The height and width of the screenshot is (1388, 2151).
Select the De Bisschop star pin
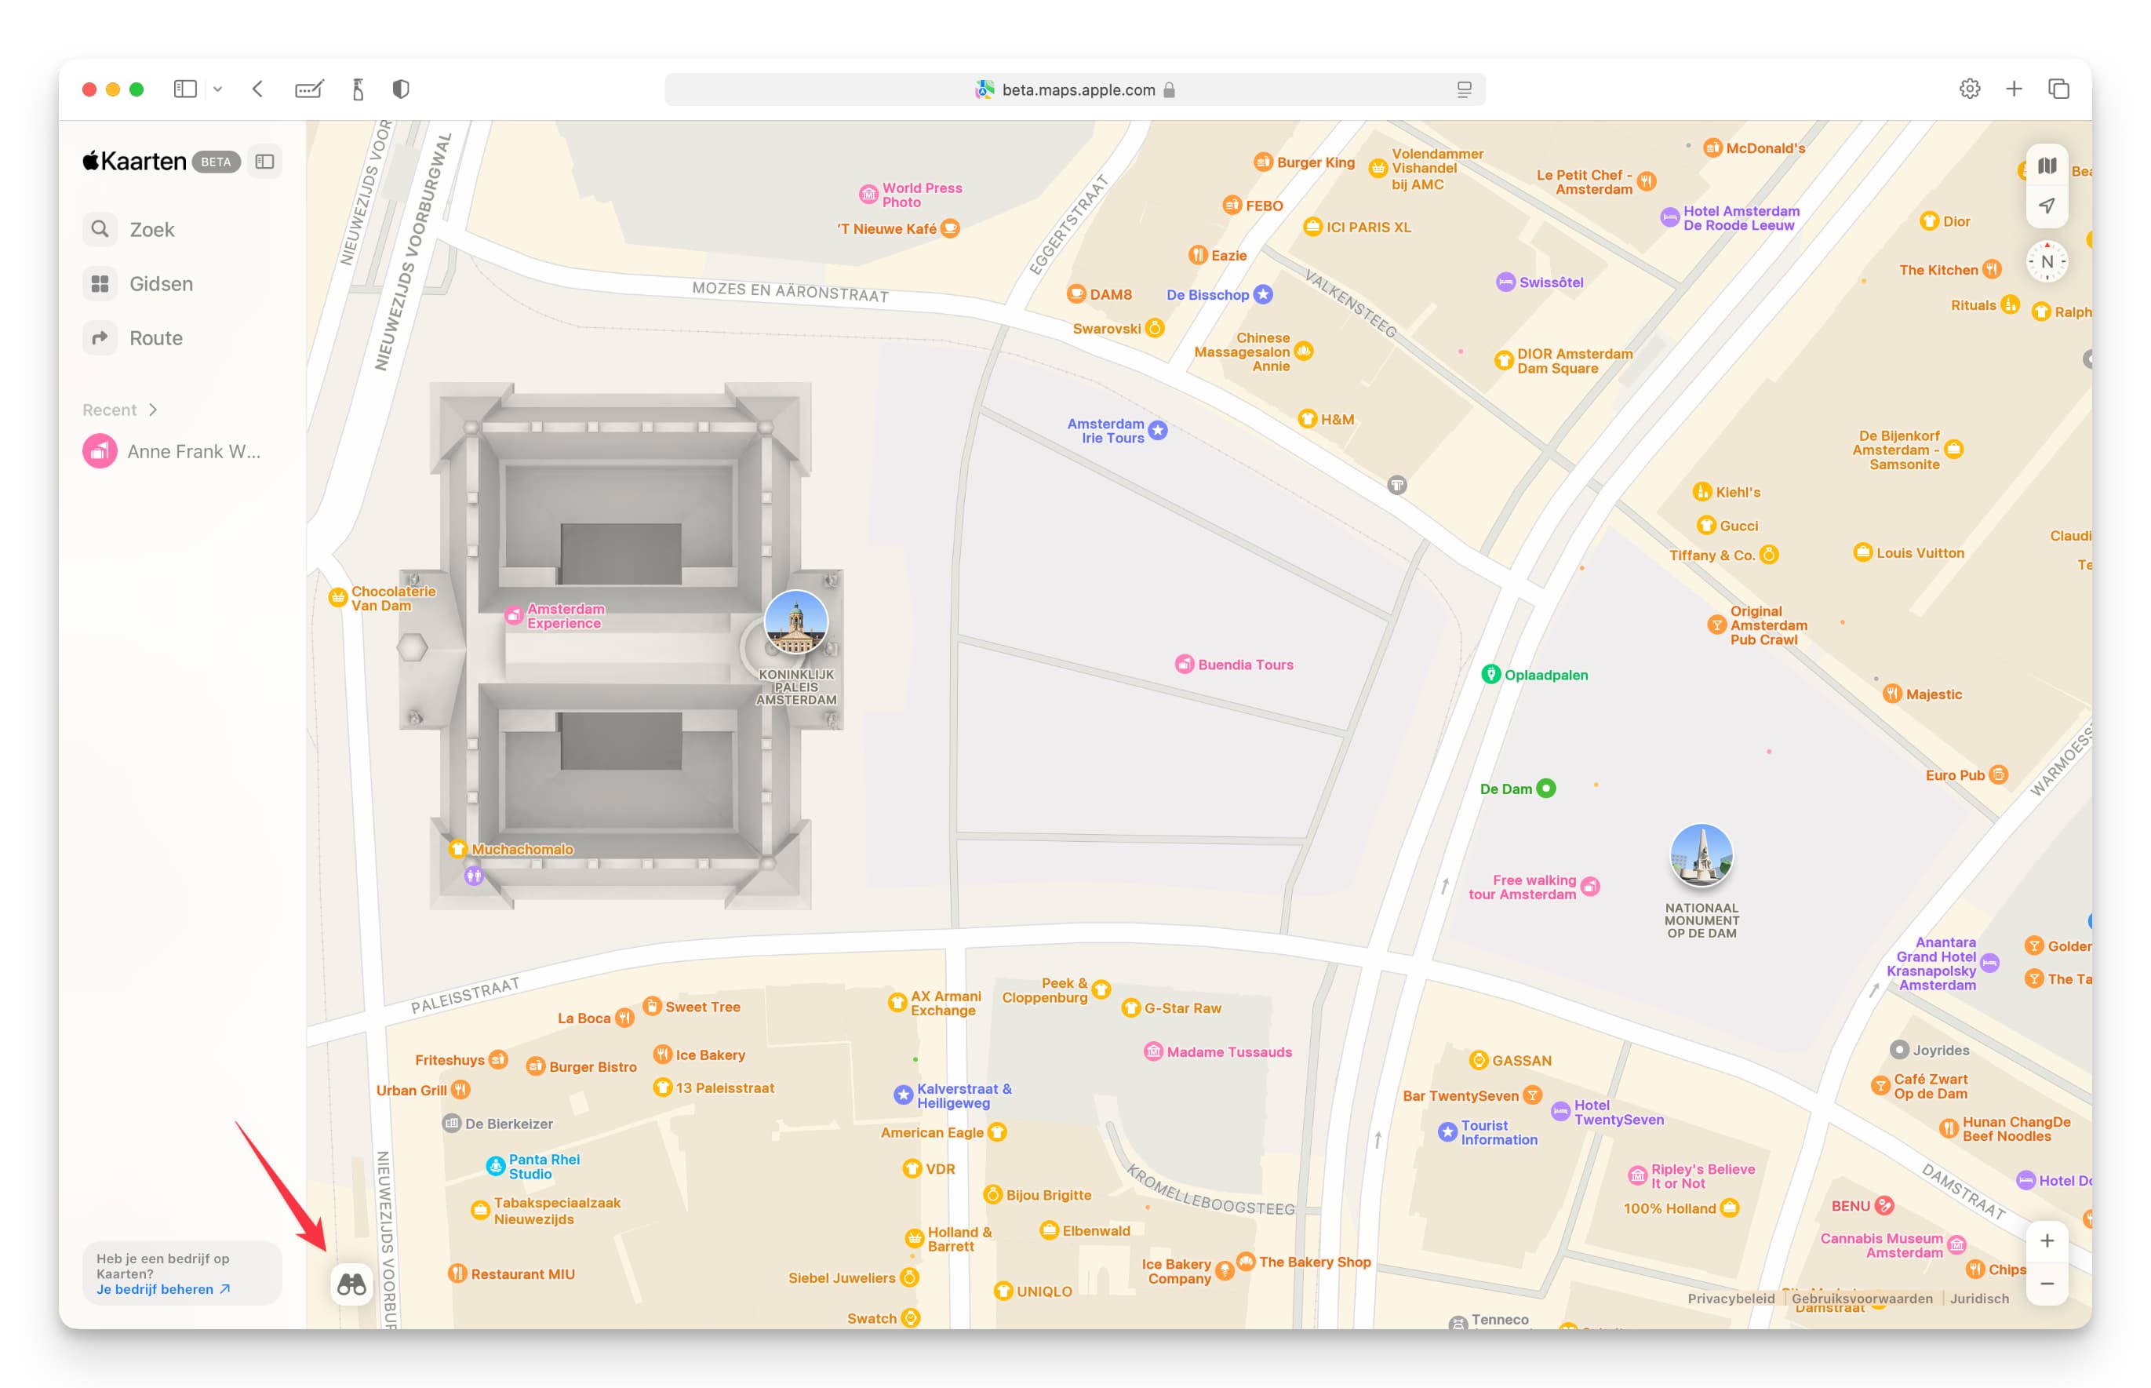pyautogui.click(x=1264, y=295)
